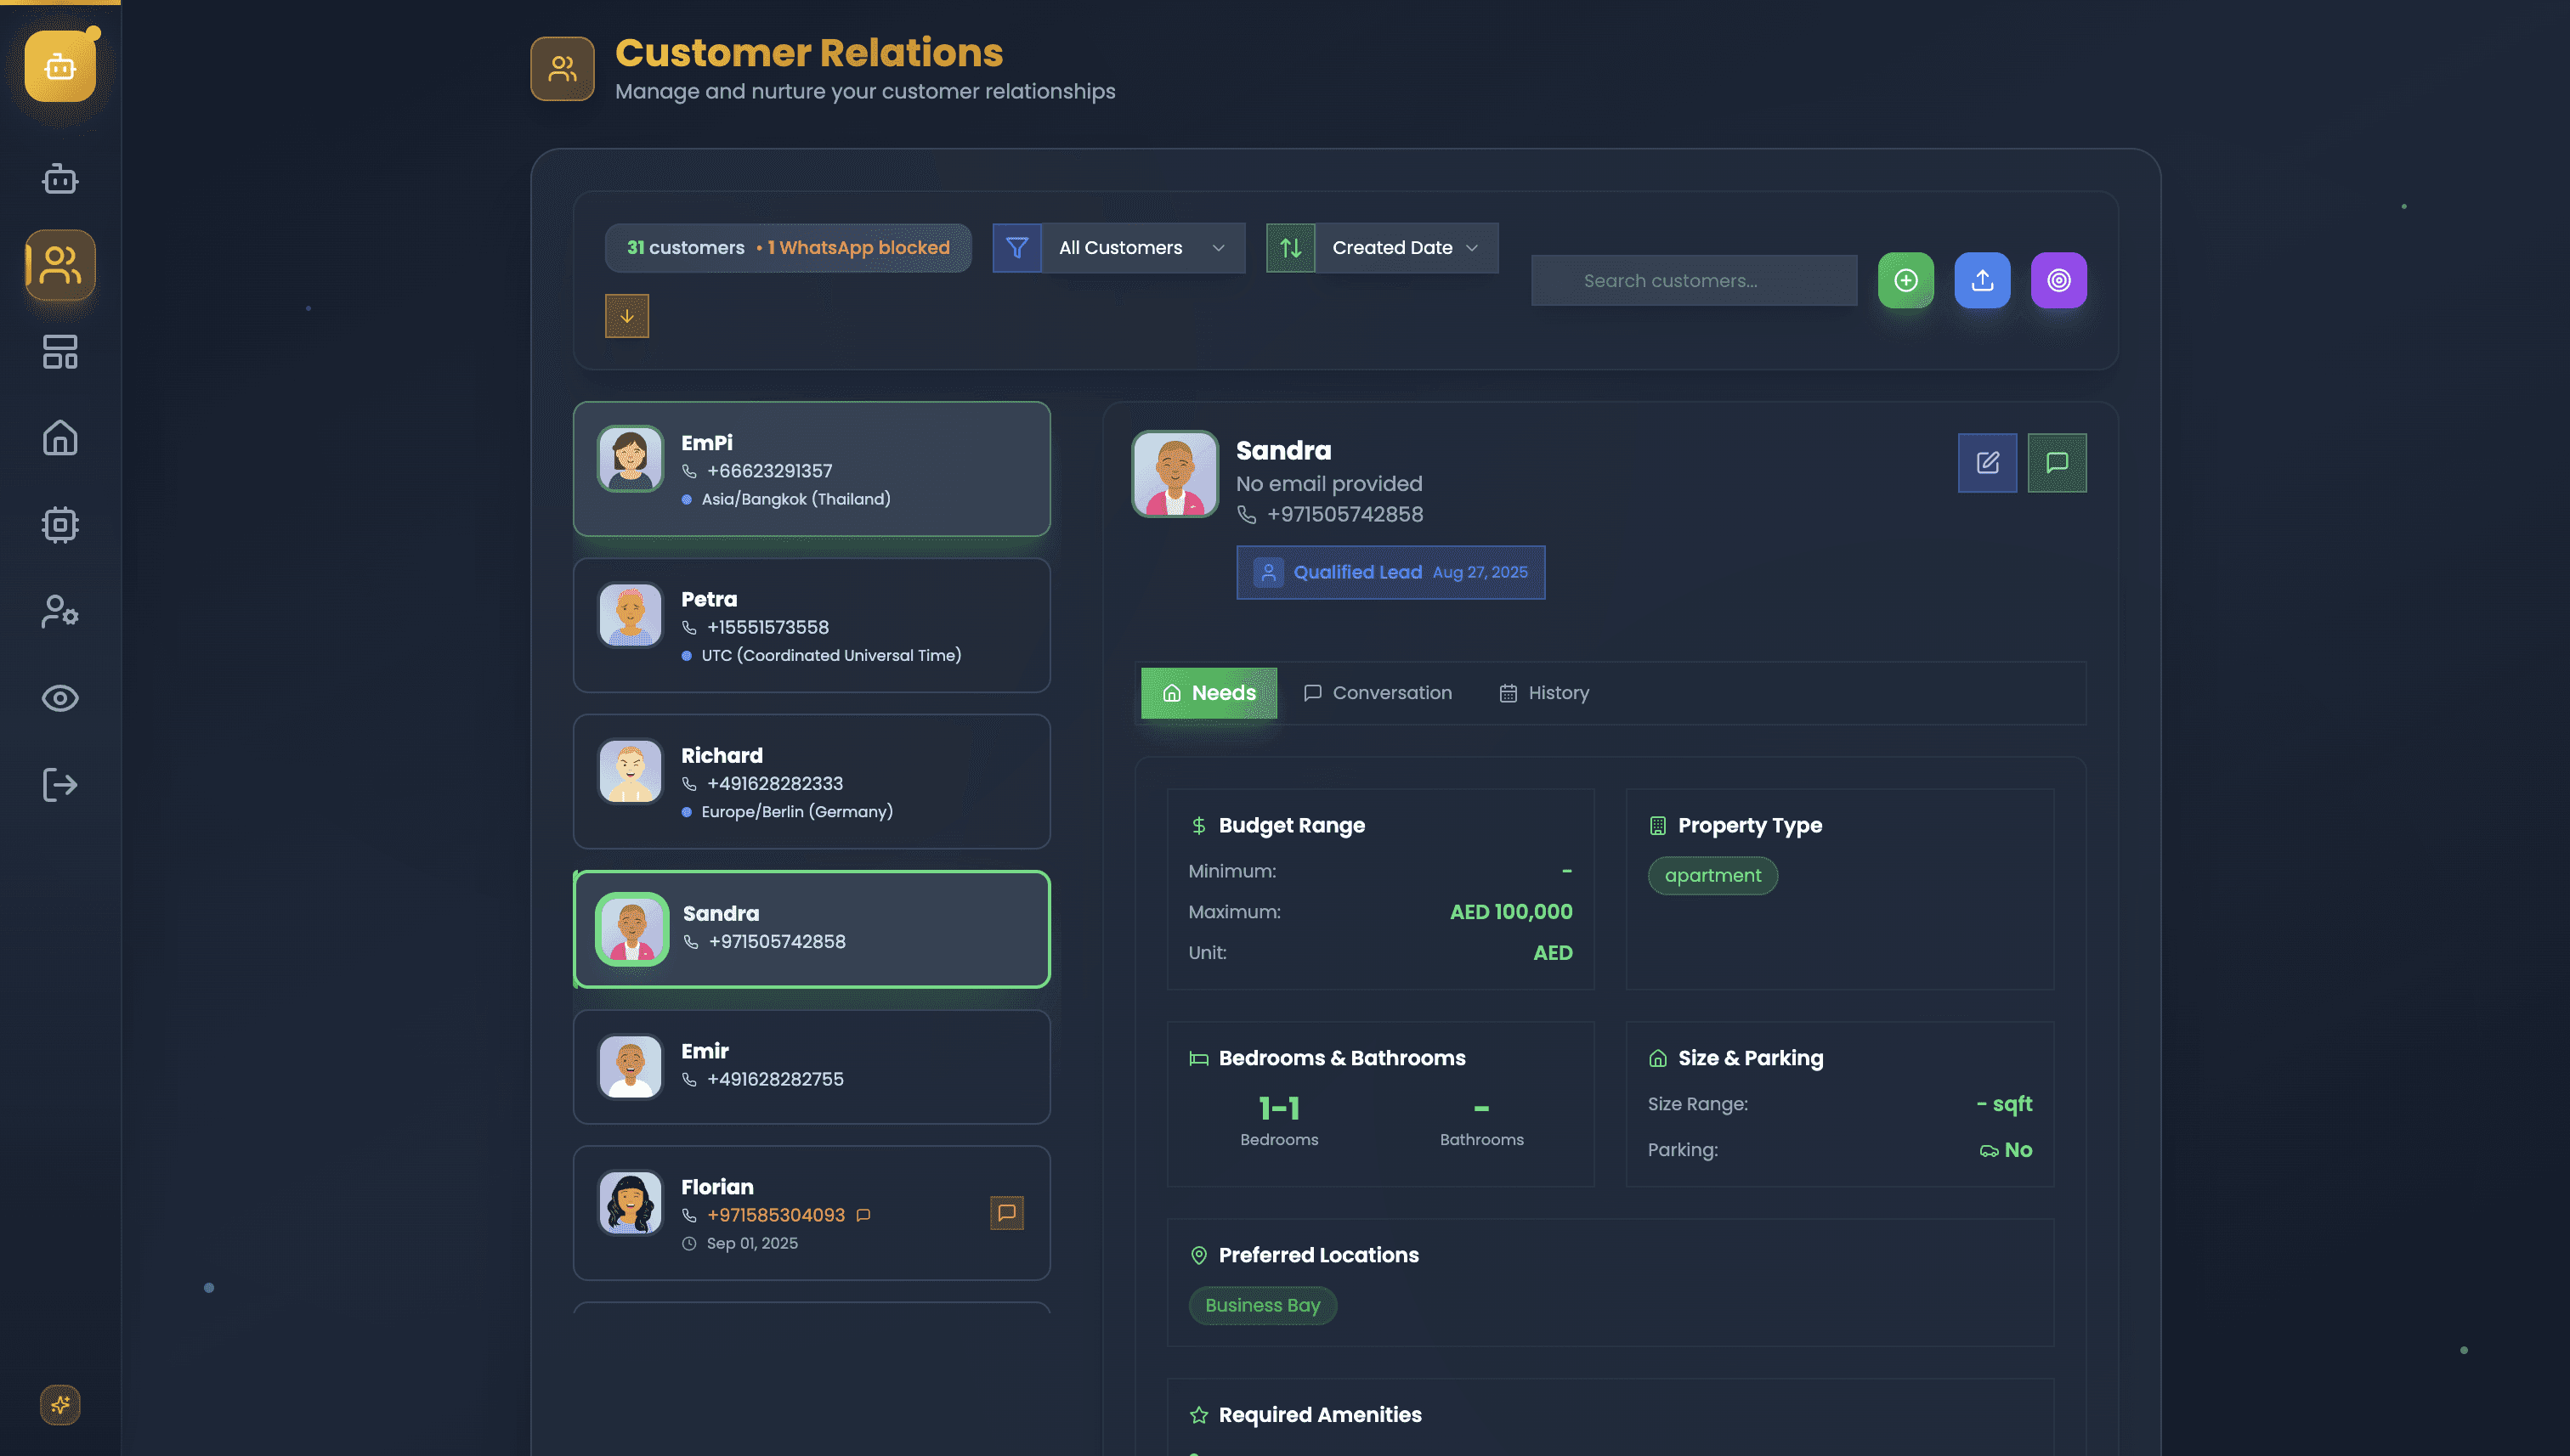The height and width of the screenshot is (1456, 2570).
Task: Click the Qualified Lead status badge
Action: coord(1390,572)
